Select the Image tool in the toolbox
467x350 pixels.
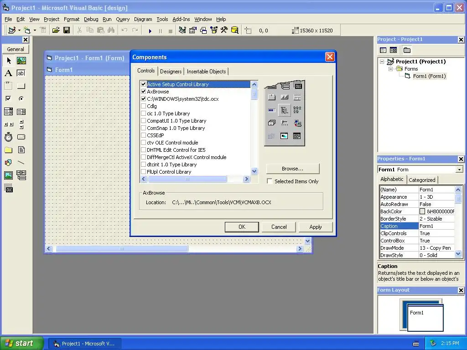(9, 175)
